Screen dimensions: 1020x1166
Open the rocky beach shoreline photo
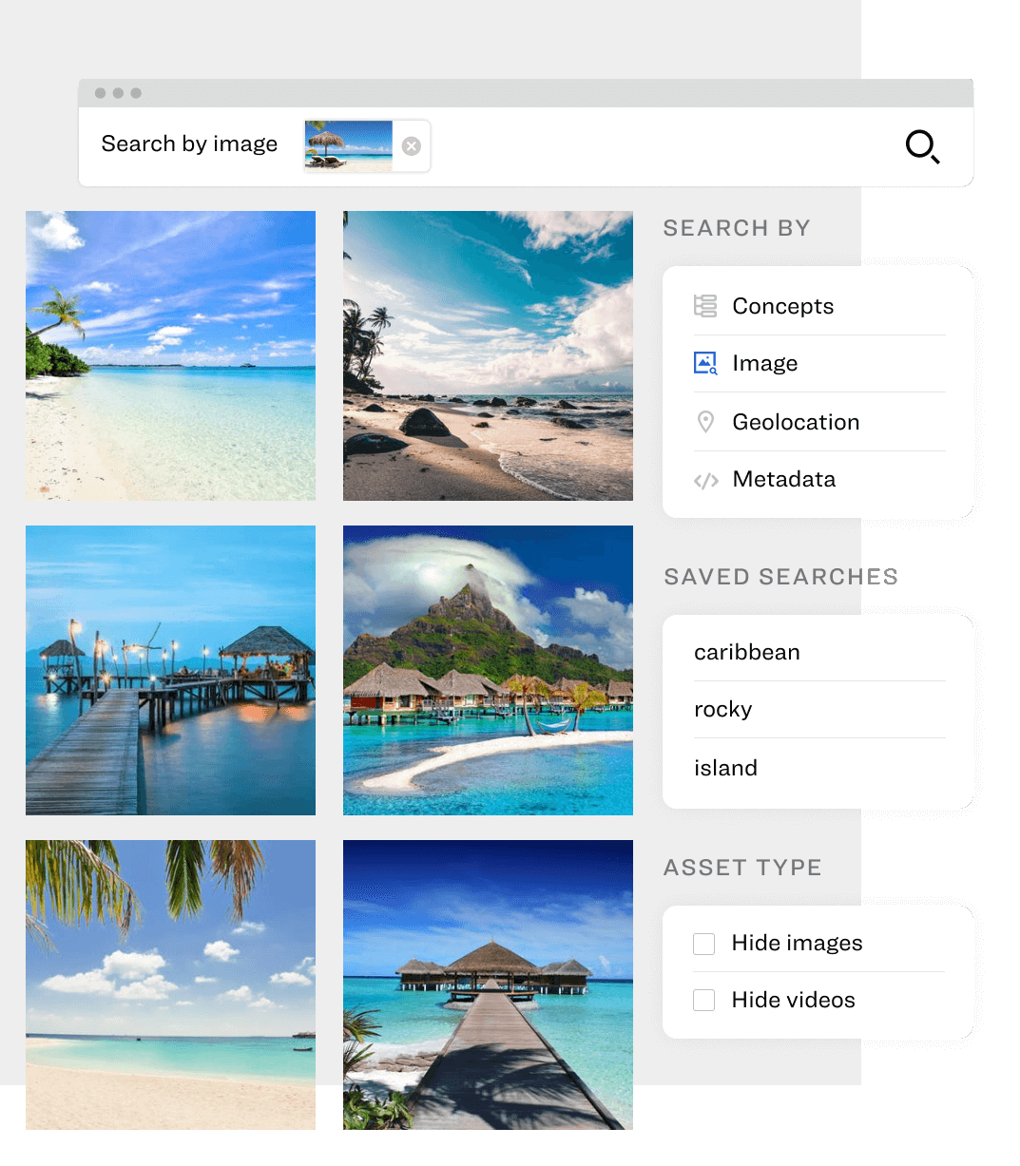point(488,355)
